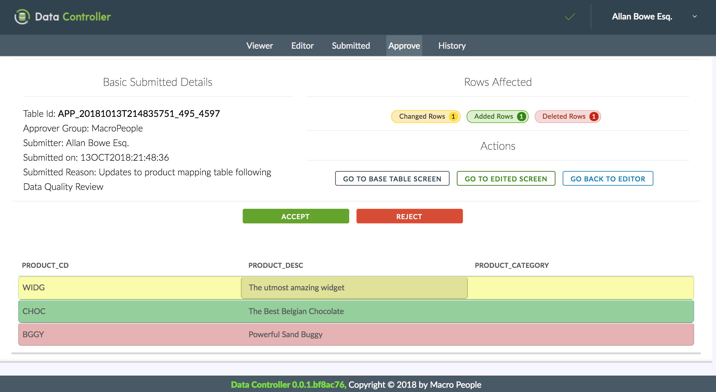Click the Changed Rows yellow badge
716x392 pixels.
tap(425, 117)
